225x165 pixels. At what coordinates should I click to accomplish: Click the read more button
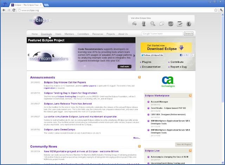124,67
